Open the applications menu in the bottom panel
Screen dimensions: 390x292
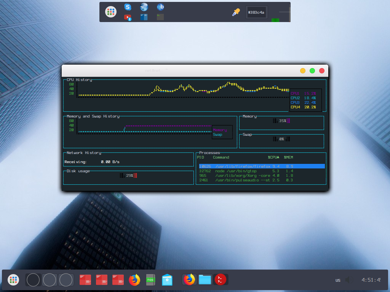coord(13,280)
